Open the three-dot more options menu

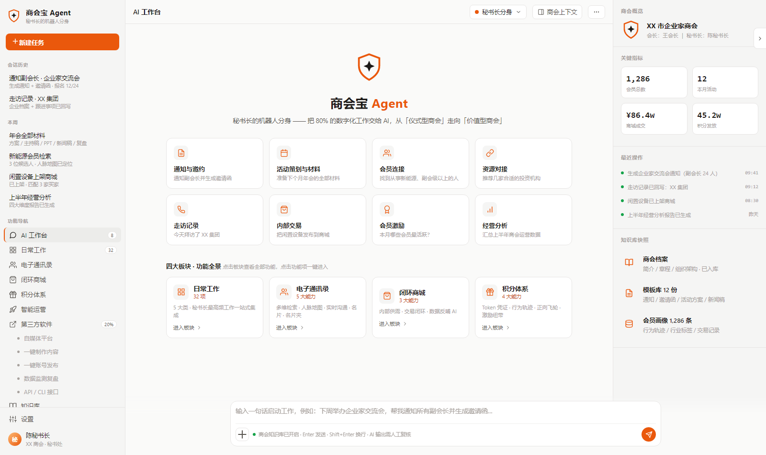click(x=597, y=12)
